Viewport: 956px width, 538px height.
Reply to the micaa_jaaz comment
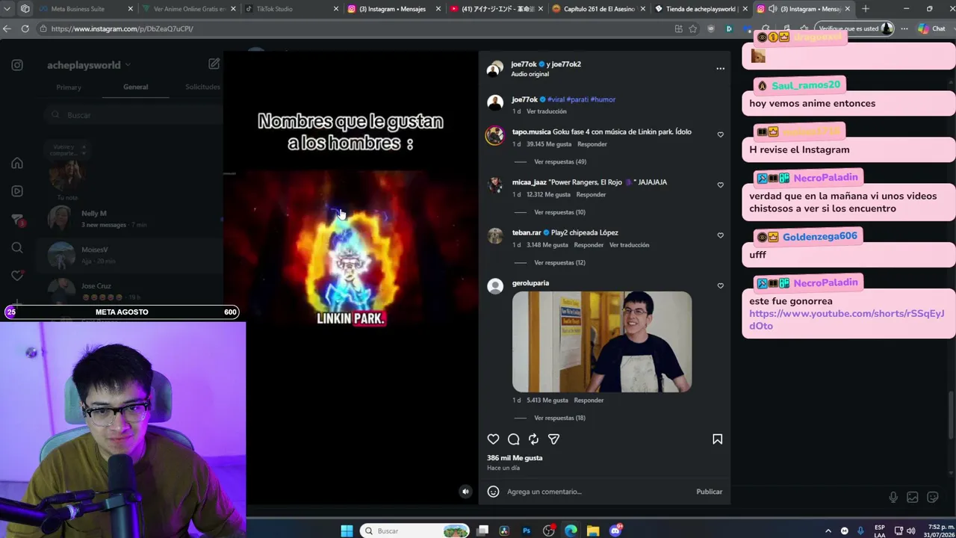tap(591, 194)
